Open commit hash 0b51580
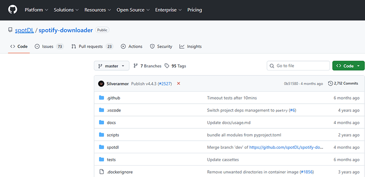 point(291,84)
